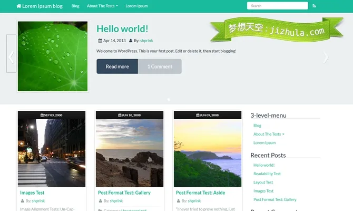Click JUN 09, 2008 date label

coord(209,115)
